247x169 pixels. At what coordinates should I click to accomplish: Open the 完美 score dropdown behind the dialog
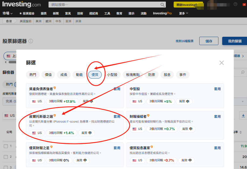[x=9, y=101]
